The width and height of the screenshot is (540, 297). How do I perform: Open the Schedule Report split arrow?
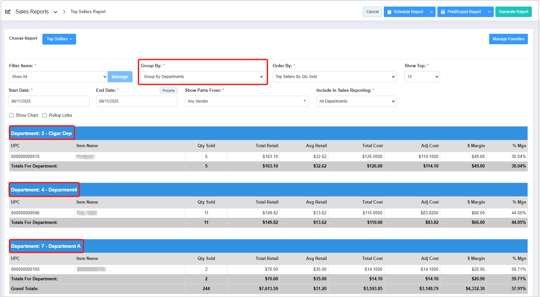(x=431, y=12)
